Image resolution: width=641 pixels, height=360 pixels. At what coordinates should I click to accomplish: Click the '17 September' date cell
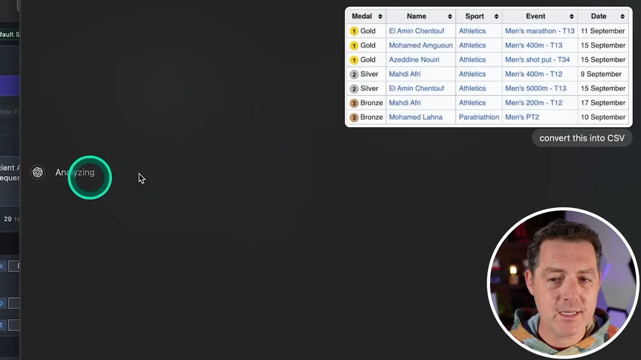tap(603, 103)
